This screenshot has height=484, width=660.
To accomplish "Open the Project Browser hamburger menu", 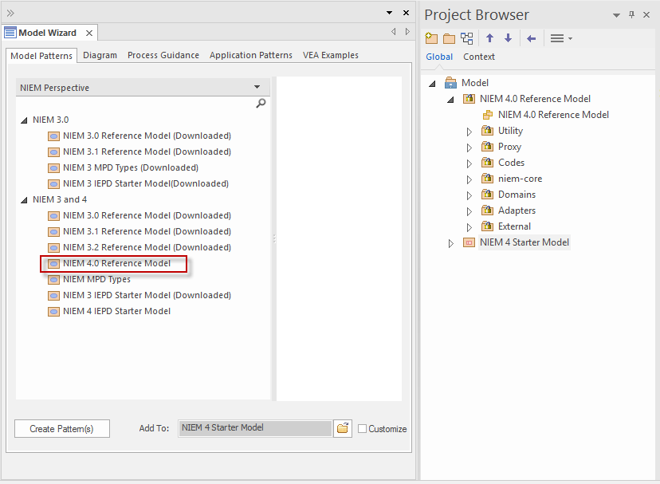I will pyautogui.click(x=560, y=38).
